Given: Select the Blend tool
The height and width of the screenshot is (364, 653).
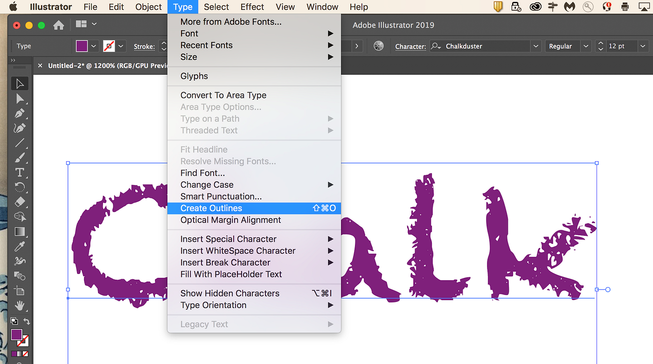Looking at the screenshot, I should (x=20, y=276).
